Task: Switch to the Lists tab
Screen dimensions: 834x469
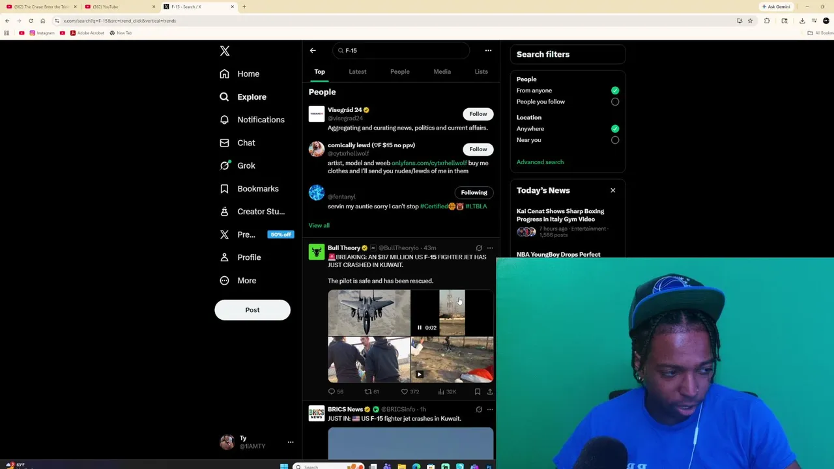Action: (481, 72)
